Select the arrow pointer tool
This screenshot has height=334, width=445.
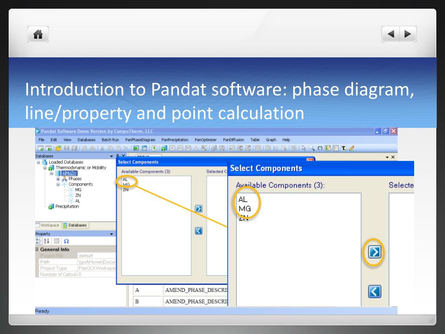[x=303, y=148]
